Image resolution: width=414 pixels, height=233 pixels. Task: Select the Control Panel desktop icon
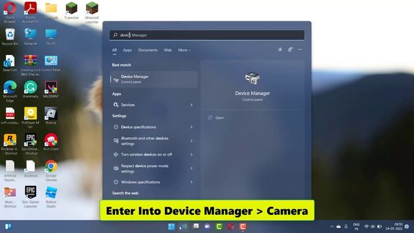(x=51, y=63)
